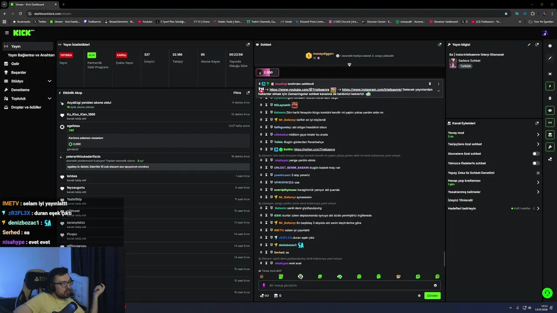Open Hesap yaşı kısıtlaması chevron

point(538,182)
